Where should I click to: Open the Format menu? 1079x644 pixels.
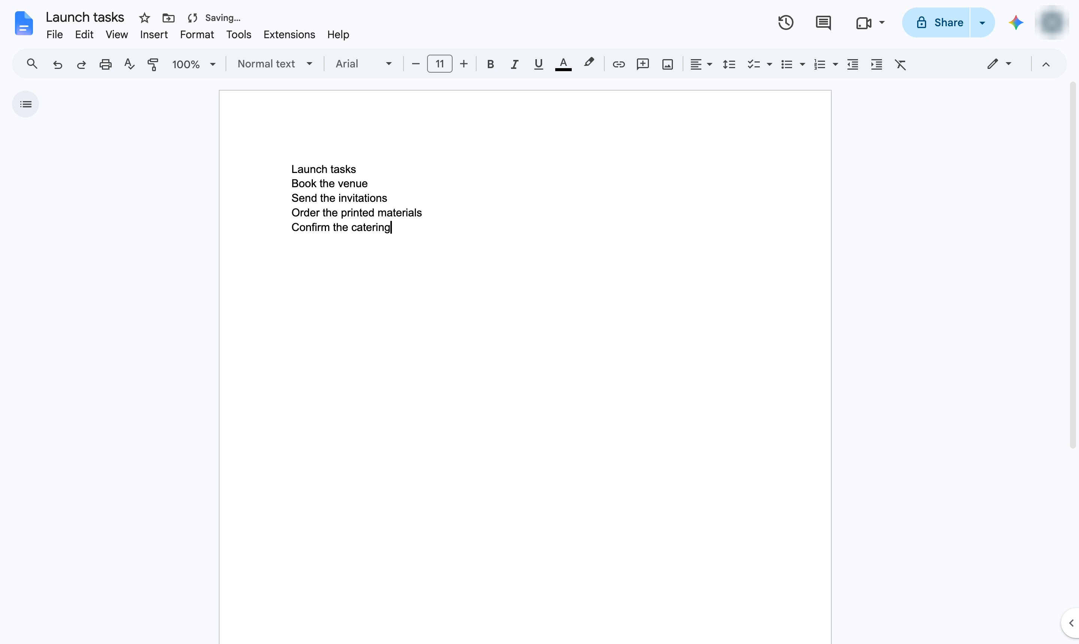(197, 35)
